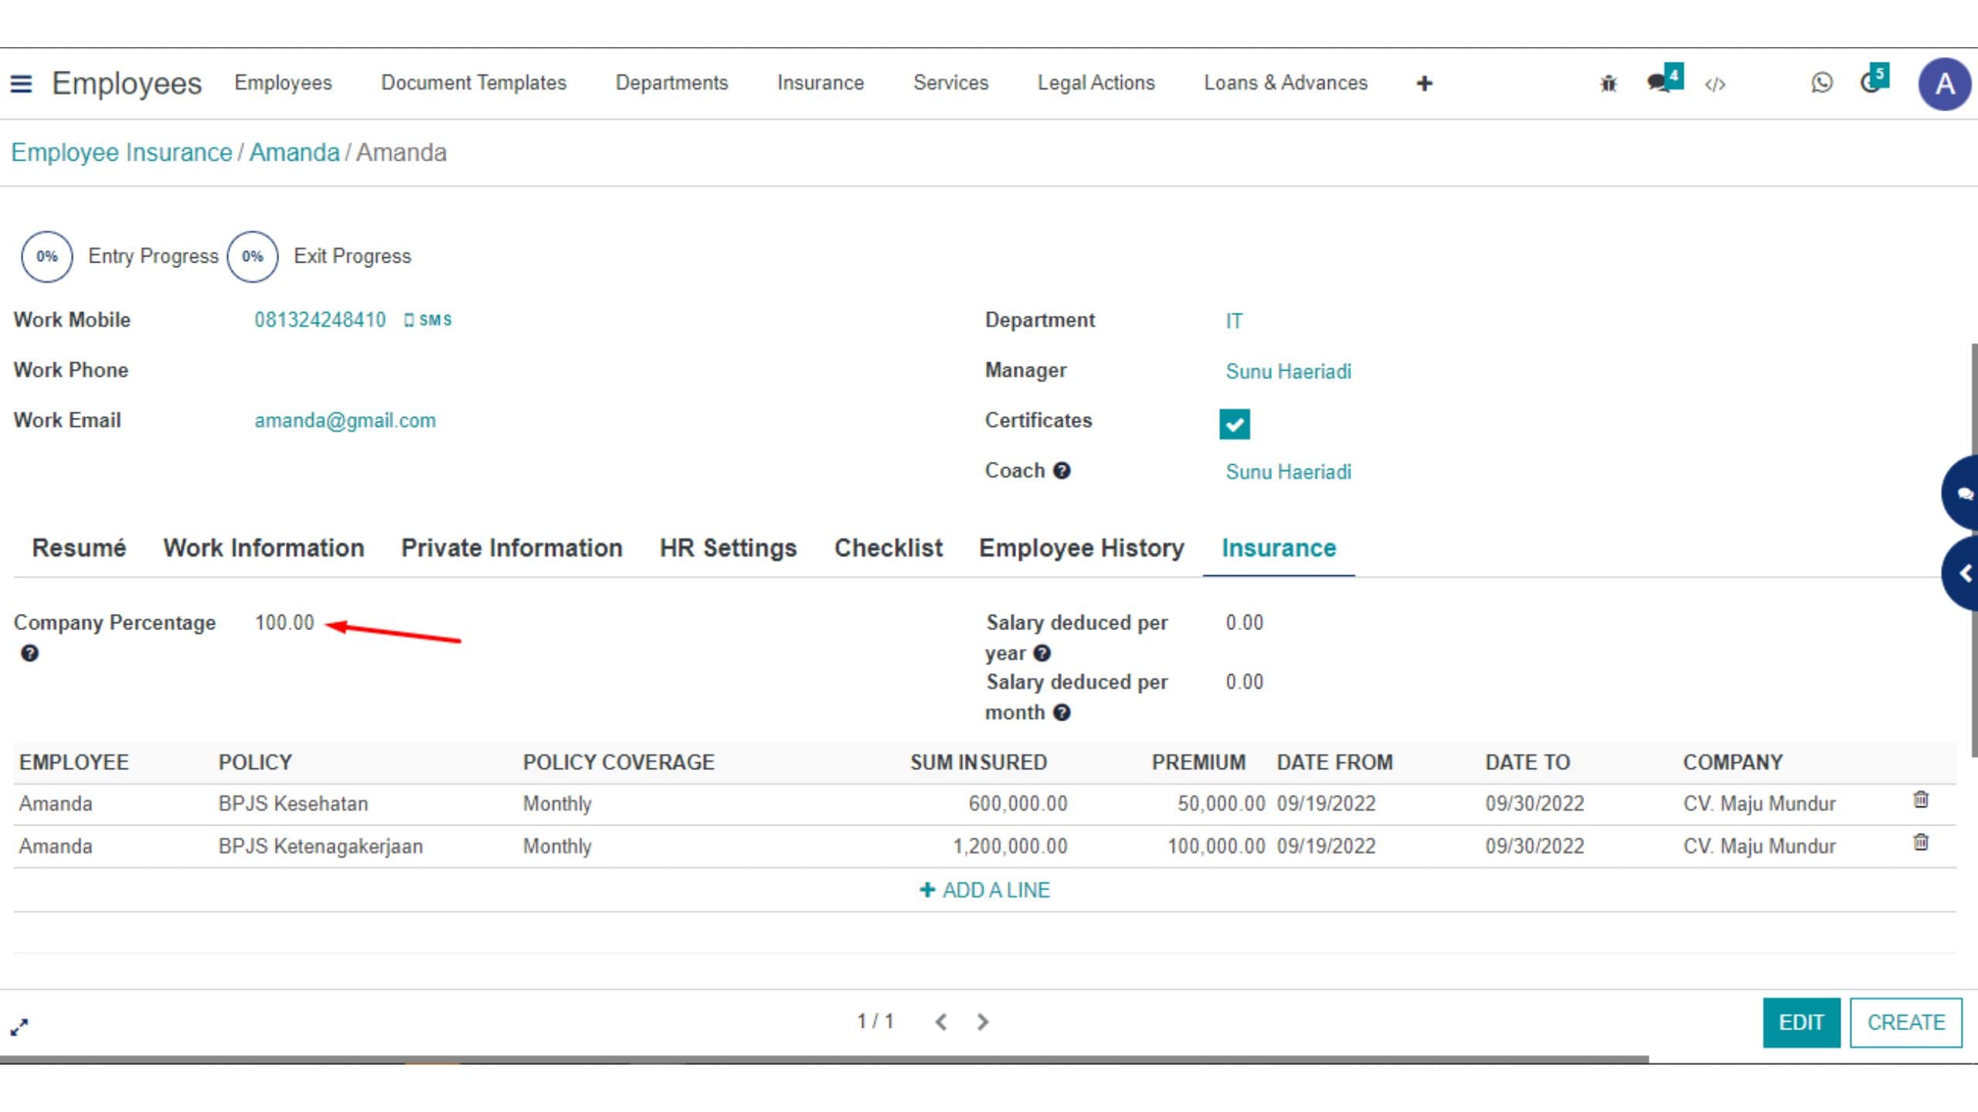Viewport: 1978px width, 1112px height.
Task: Delete the BPJS Kesehatan insurance row
Action: 1920,800
